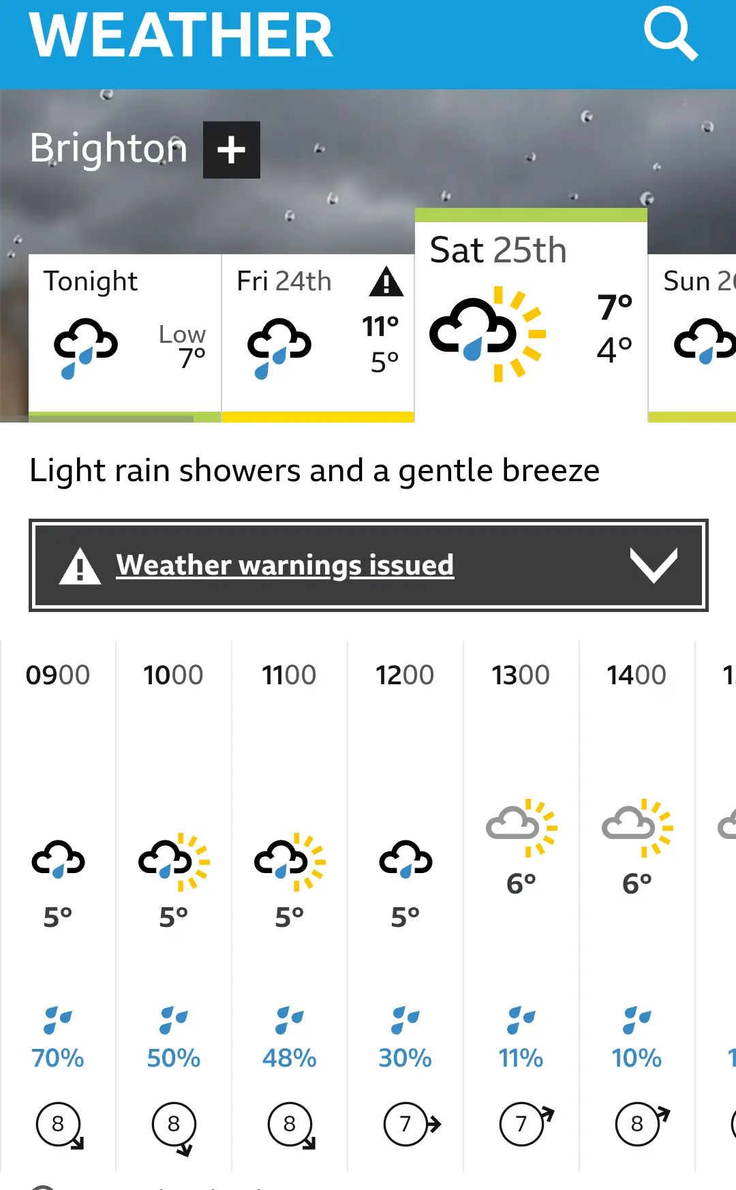Open the Sunday forecast tab
This screenshot has height=1190, width=736.
pos(692,338)
